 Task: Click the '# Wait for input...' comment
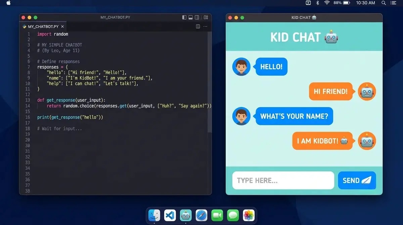[59, 129]
